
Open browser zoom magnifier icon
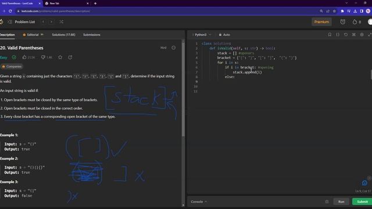click(x=321, y=11)
